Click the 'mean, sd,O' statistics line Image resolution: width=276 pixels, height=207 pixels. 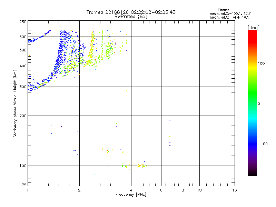230,13
